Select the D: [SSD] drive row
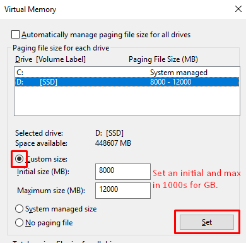 127,81
